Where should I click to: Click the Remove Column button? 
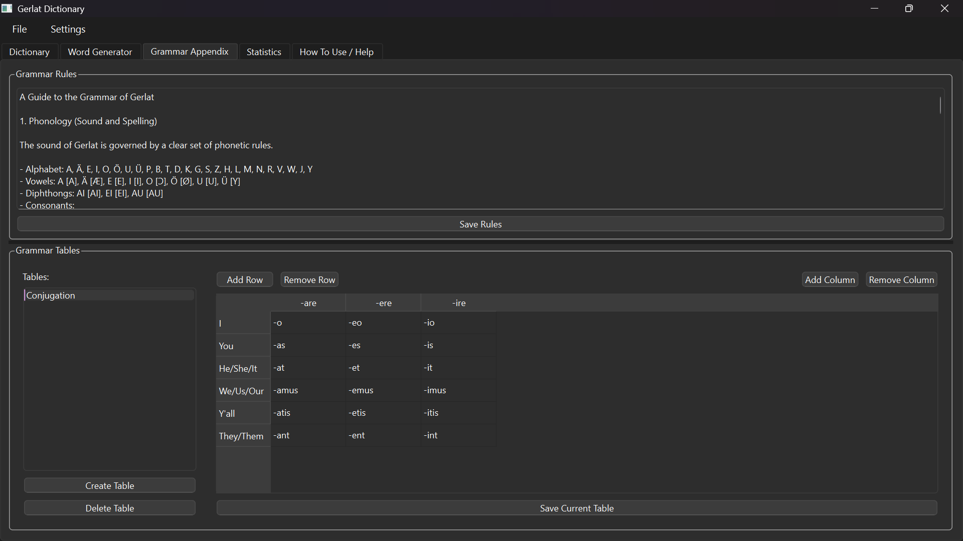[901, 280]
